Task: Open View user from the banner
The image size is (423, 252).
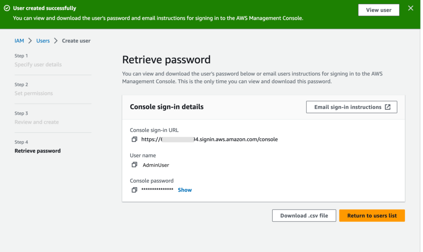Action: [x=378, y=10]
